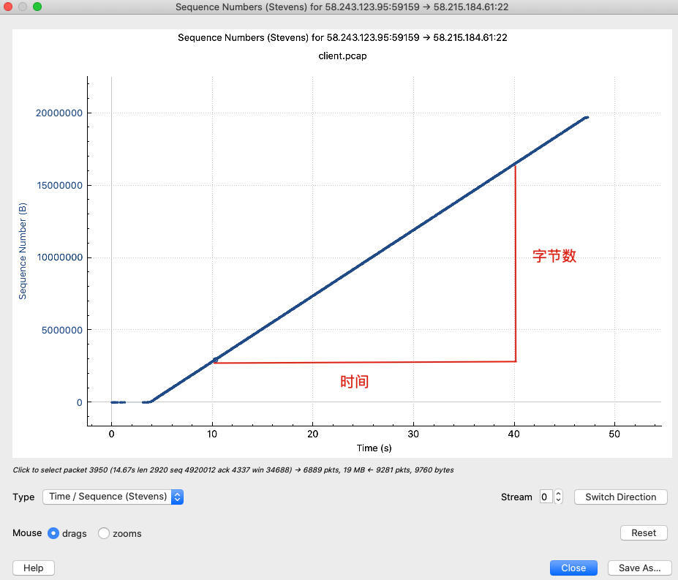The width and height of the screenshot is (678, 580).
Task: Select the drags mouse mode
Action: (53, 533)
